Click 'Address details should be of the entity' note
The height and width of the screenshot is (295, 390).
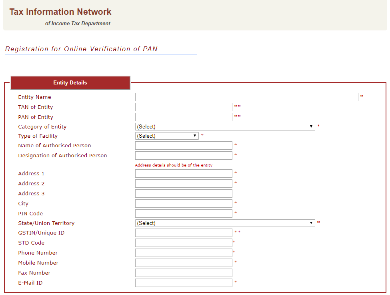pos(174,165)
